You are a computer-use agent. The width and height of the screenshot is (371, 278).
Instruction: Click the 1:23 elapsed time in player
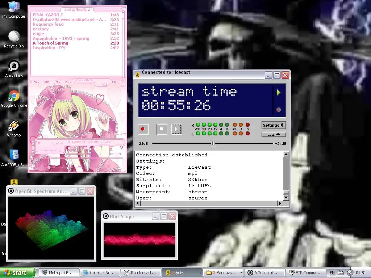click(57, 143)
